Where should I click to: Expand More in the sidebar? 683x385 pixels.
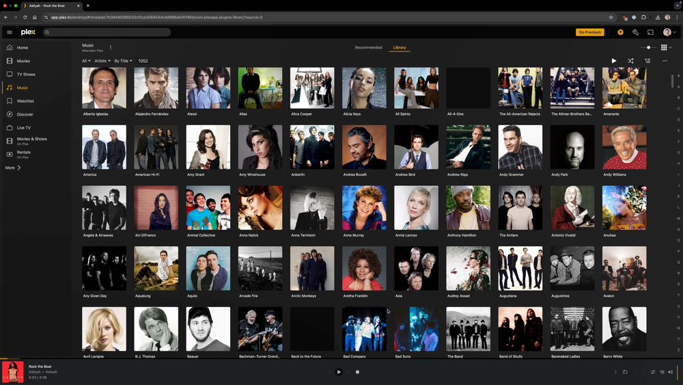(x=13, y=168)
